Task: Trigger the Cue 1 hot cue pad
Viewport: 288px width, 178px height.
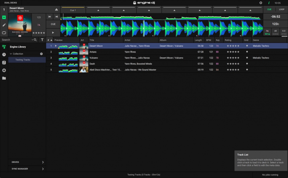Action: pos(73,10)
